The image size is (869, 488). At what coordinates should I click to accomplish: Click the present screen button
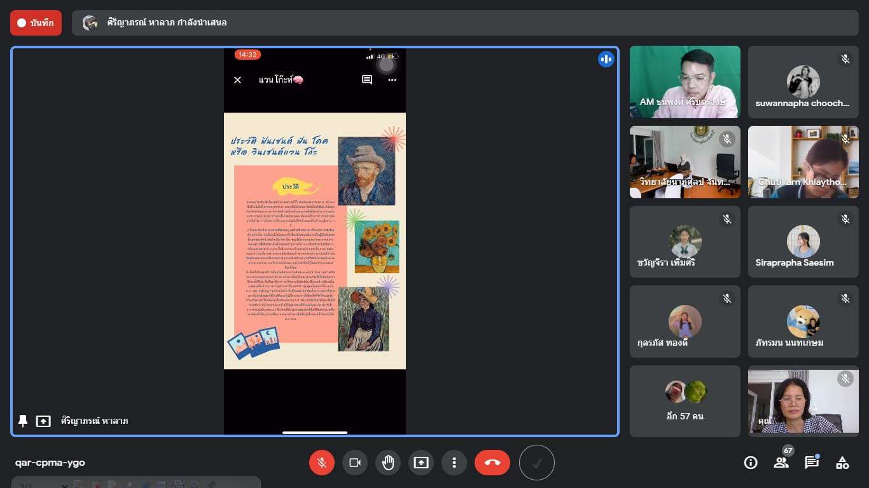tap(421, 463)
